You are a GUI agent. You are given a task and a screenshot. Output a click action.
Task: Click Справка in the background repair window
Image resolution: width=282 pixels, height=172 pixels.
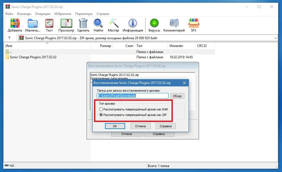[x=159, y=134]
